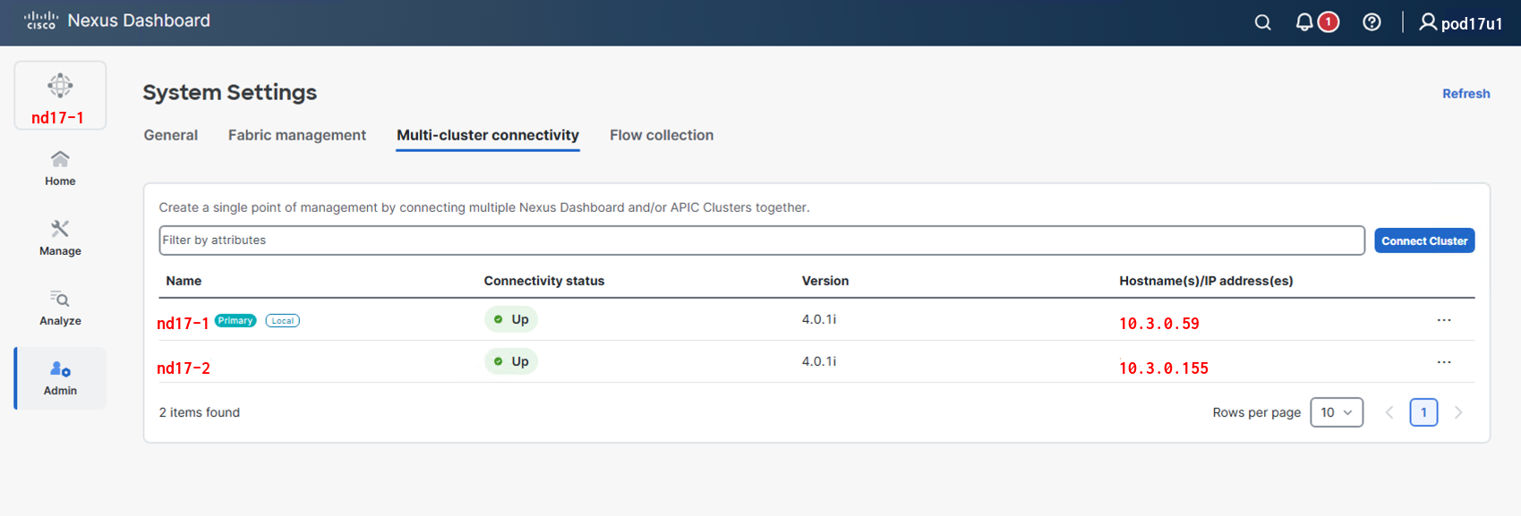Switch to the General tab

pos(170,135)
